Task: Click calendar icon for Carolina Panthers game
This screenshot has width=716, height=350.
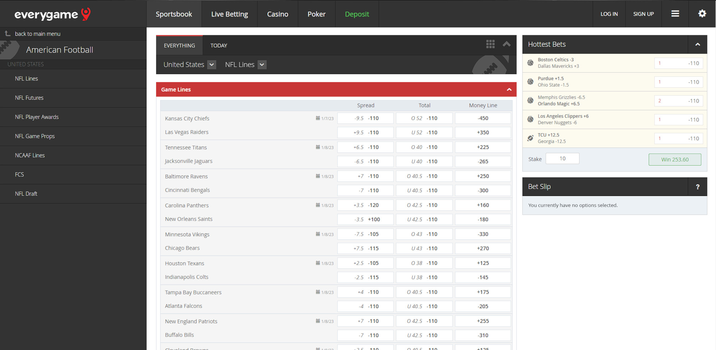Action: [x=318, y=205]
